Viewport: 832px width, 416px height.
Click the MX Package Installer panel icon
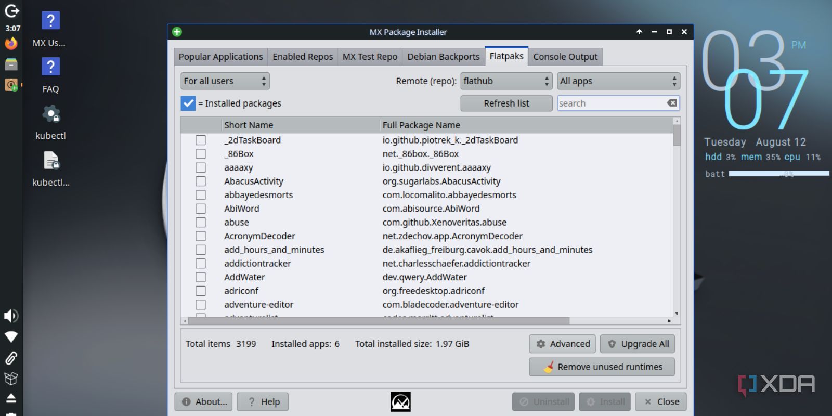pos(11,84)
